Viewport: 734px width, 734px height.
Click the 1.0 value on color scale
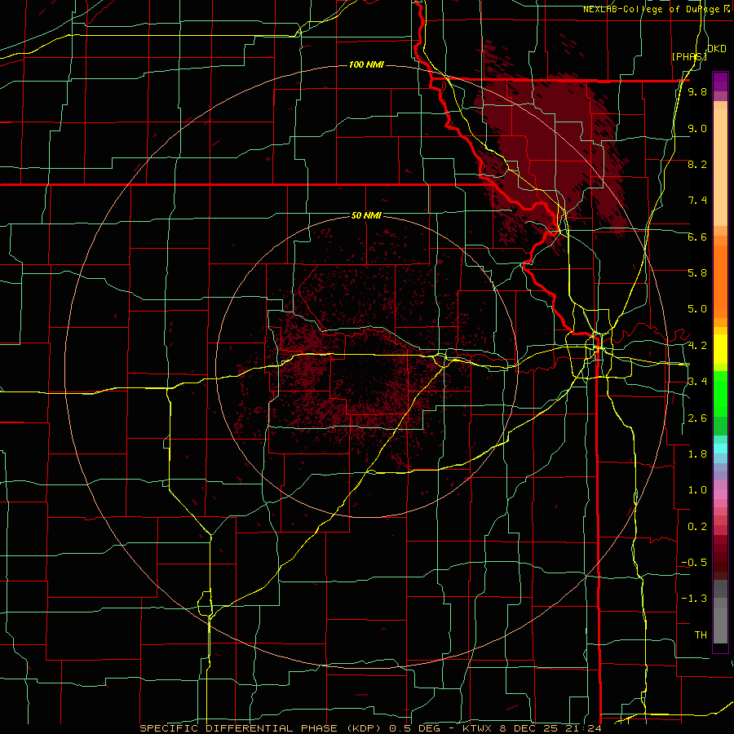[x=697, y=490]
